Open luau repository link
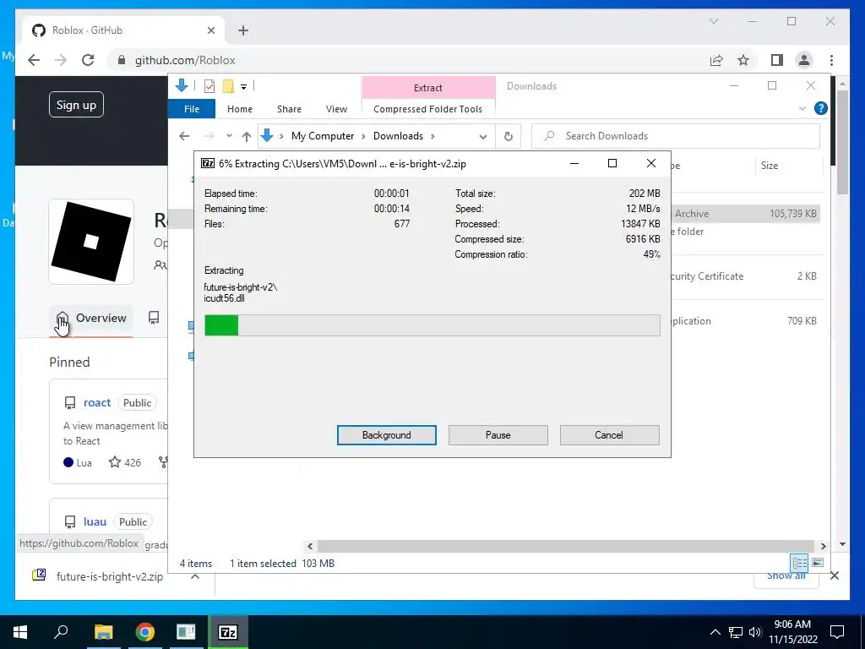 (95, 522)
